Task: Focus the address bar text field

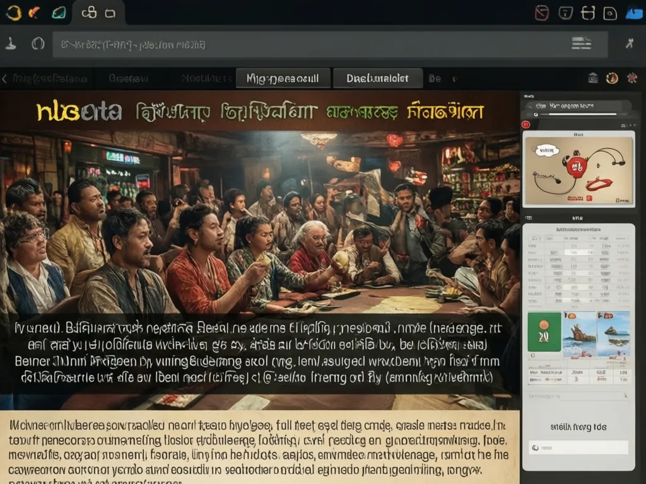Action: tap(330, 44)
